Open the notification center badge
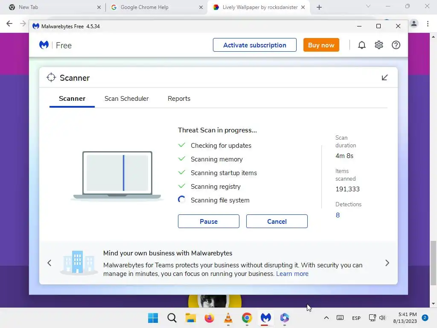Image resolution: width=437 pixels, height=328 pixels. pos(425,318)
